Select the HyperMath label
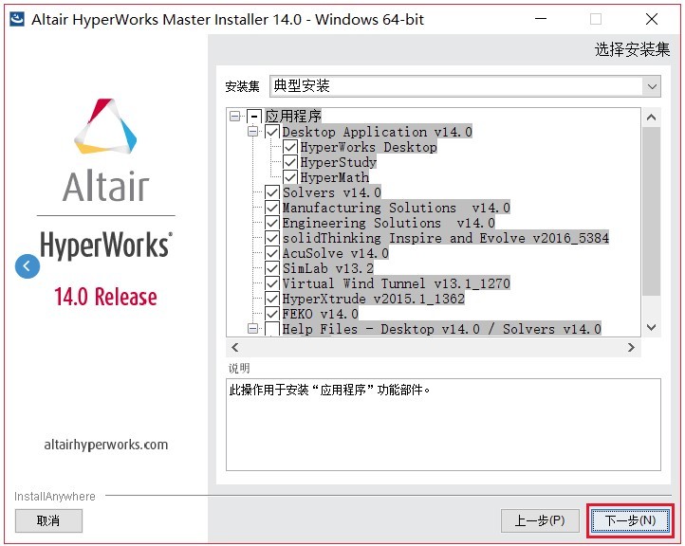685x546 pixels. [334, 177]
